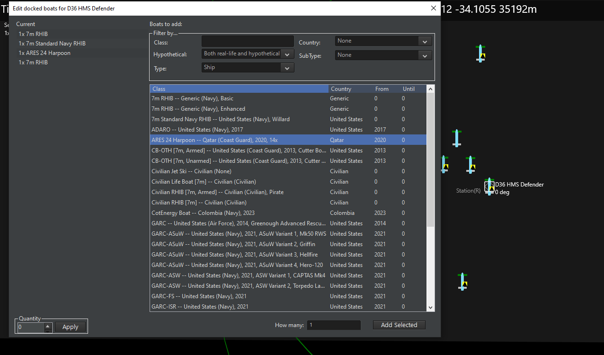The image size is (604, 355).
Task: Click the 'Station(R)' label on the map
Action: coord(468,191)
